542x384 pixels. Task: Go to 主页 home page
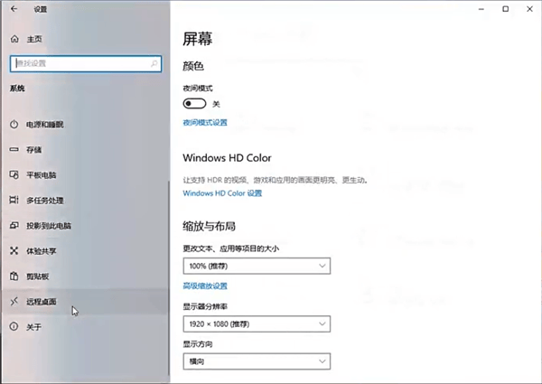pyautogui.click(x=34, y=39)
